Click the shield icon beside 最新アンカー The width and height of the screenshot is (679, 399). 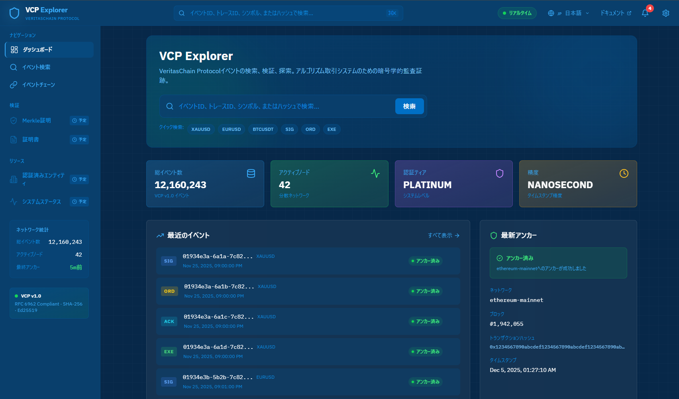[494, 236]
